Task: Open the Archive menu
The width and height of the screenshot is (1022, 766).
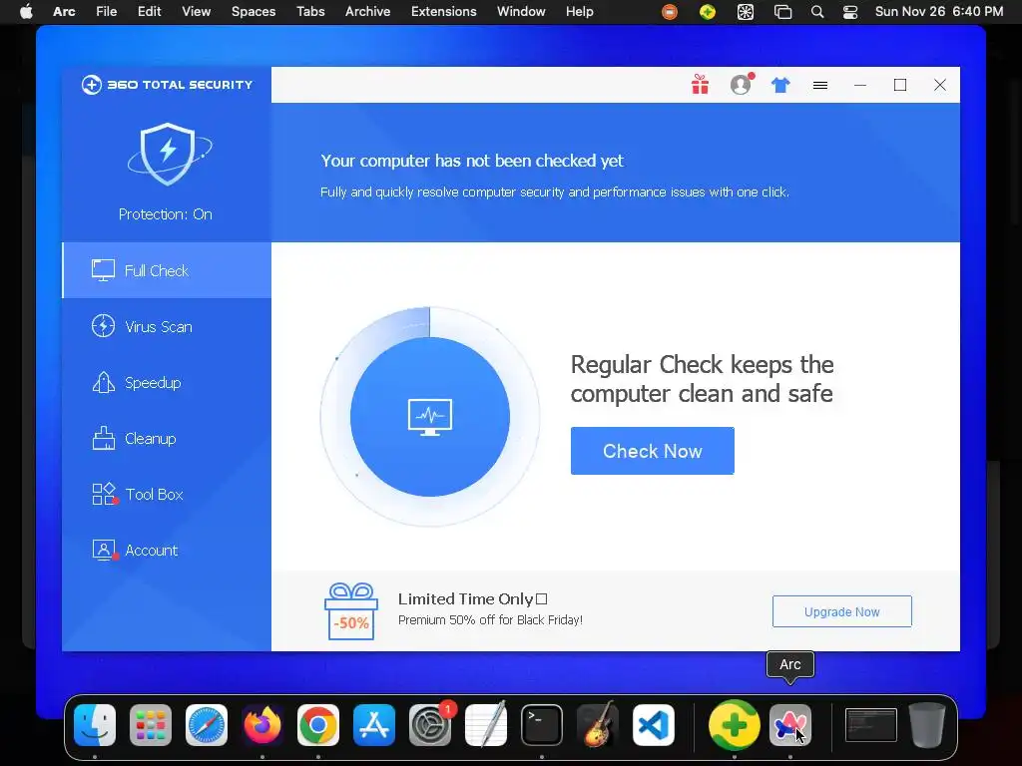Action: [x=367, y=12]
